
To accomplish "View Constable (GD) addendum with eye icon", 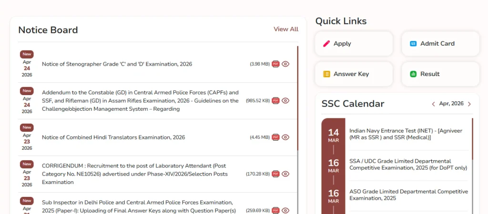I will tap(285, 101).
